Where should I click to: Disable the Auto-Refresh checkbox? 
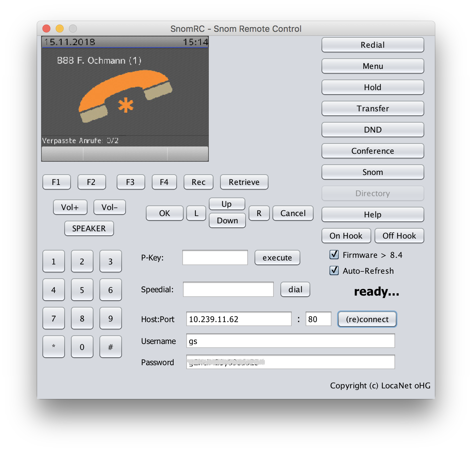pyautogui.click(x=334, y=271)
